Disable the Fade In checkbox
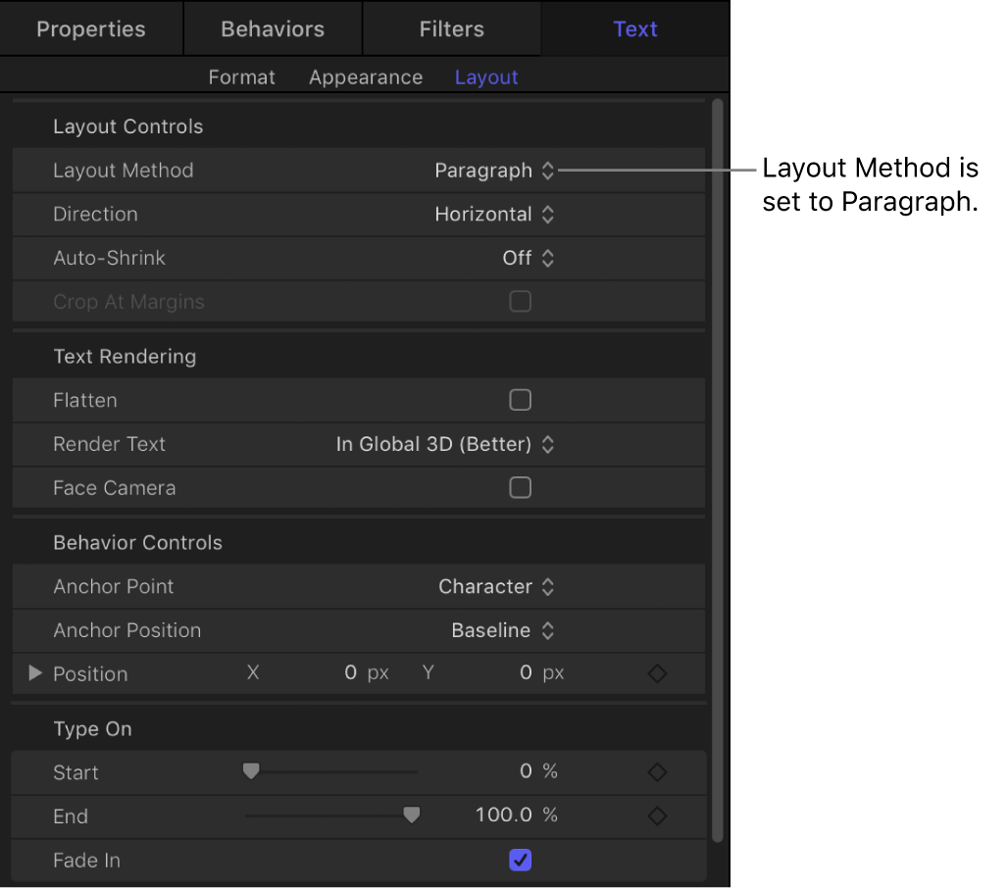1008x890 pixels. [520, 860]
